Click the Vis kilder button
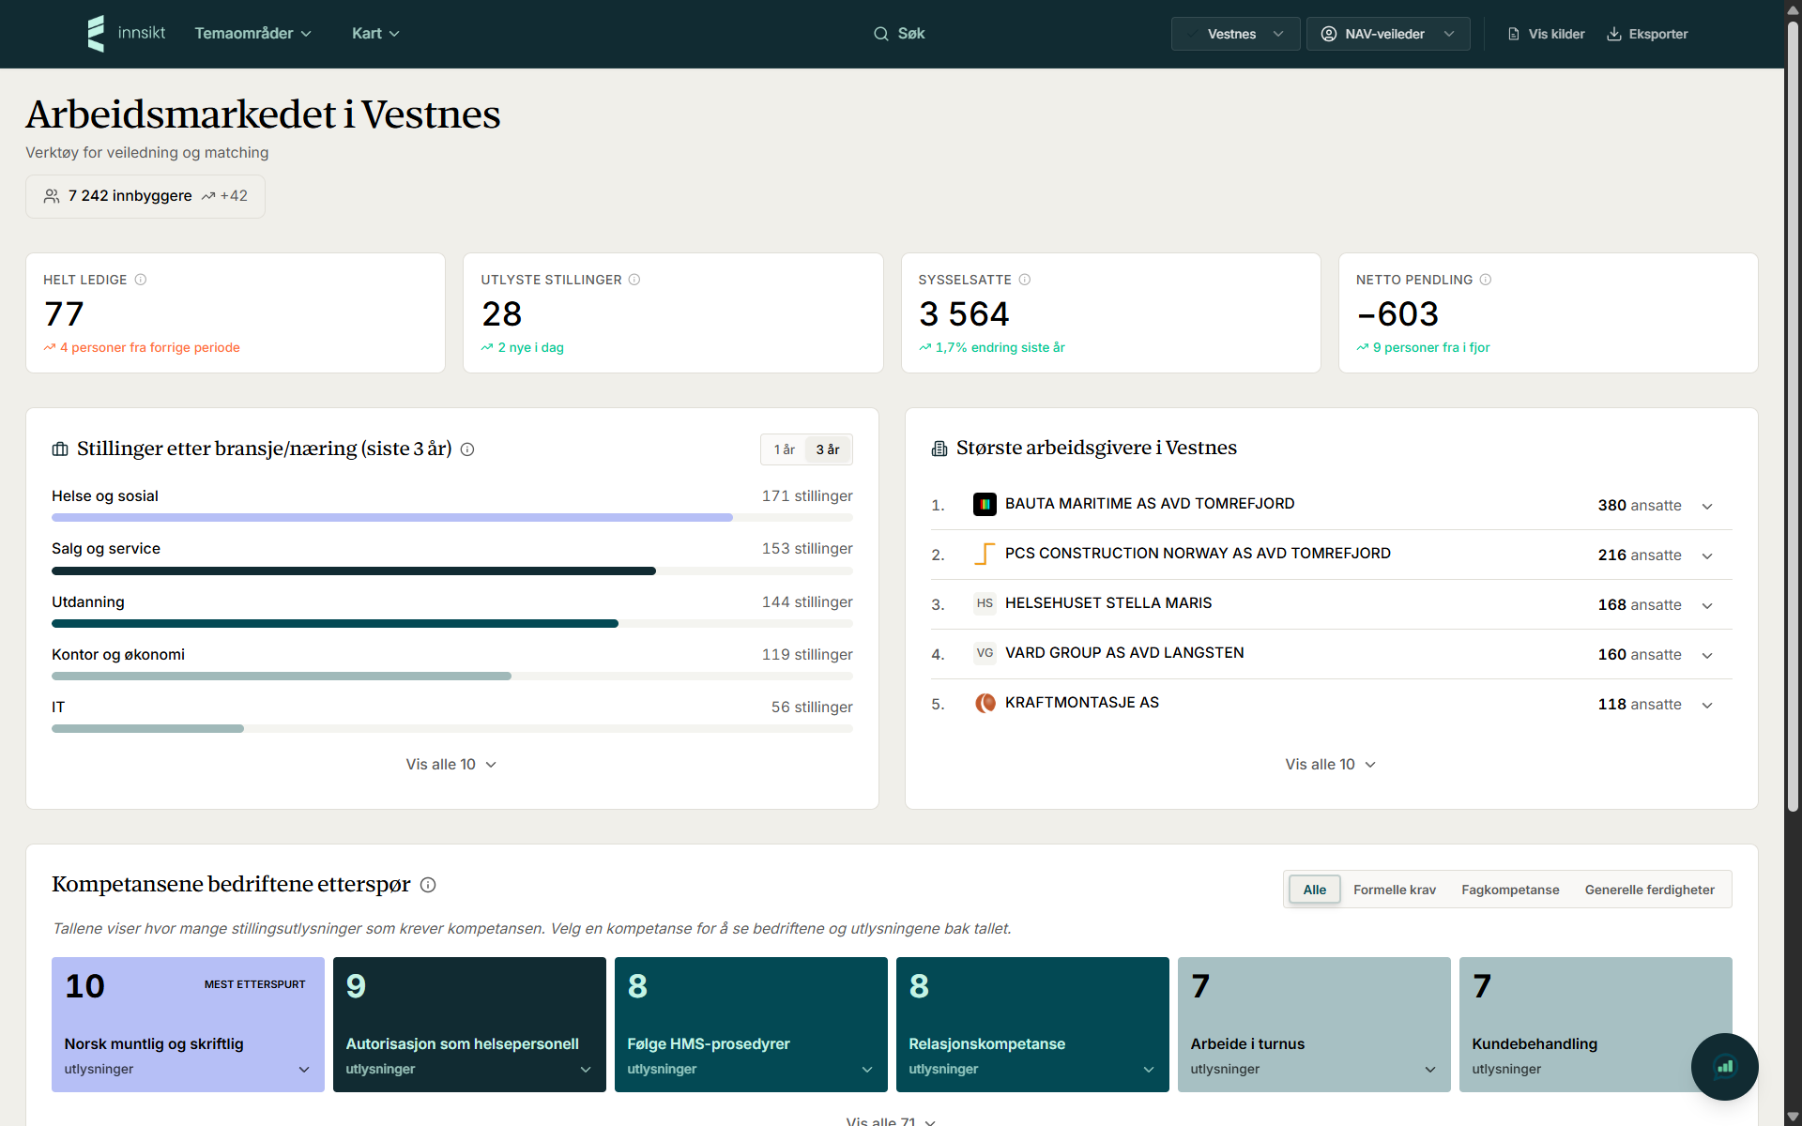 (1546, 34)
